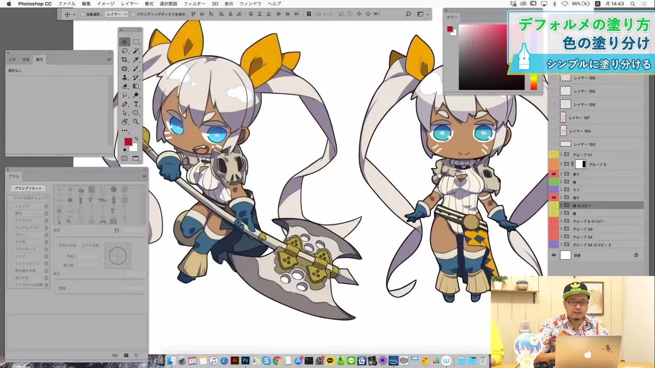Select the Move tool in the toolbar
Viewport: 655px width, 368px height.
point(125,42)
